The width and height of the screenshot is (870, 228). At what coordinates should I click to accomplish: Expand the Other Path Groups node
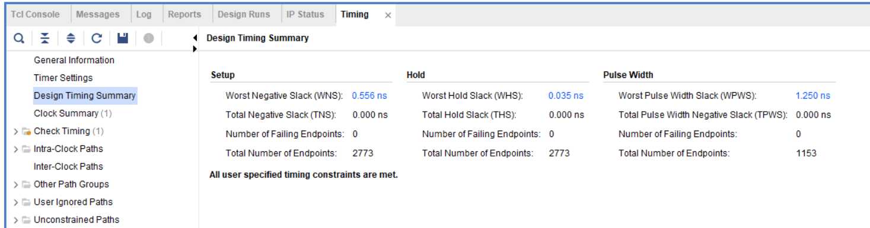15,184
